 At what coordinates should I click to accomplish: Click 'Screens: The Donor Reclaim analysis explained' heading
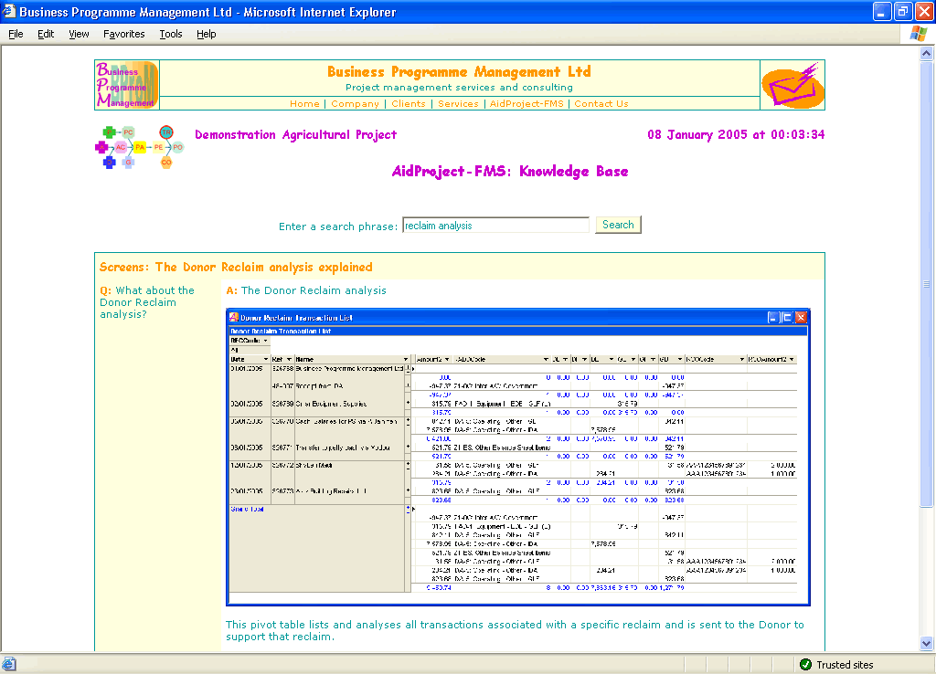pos(236,268)
